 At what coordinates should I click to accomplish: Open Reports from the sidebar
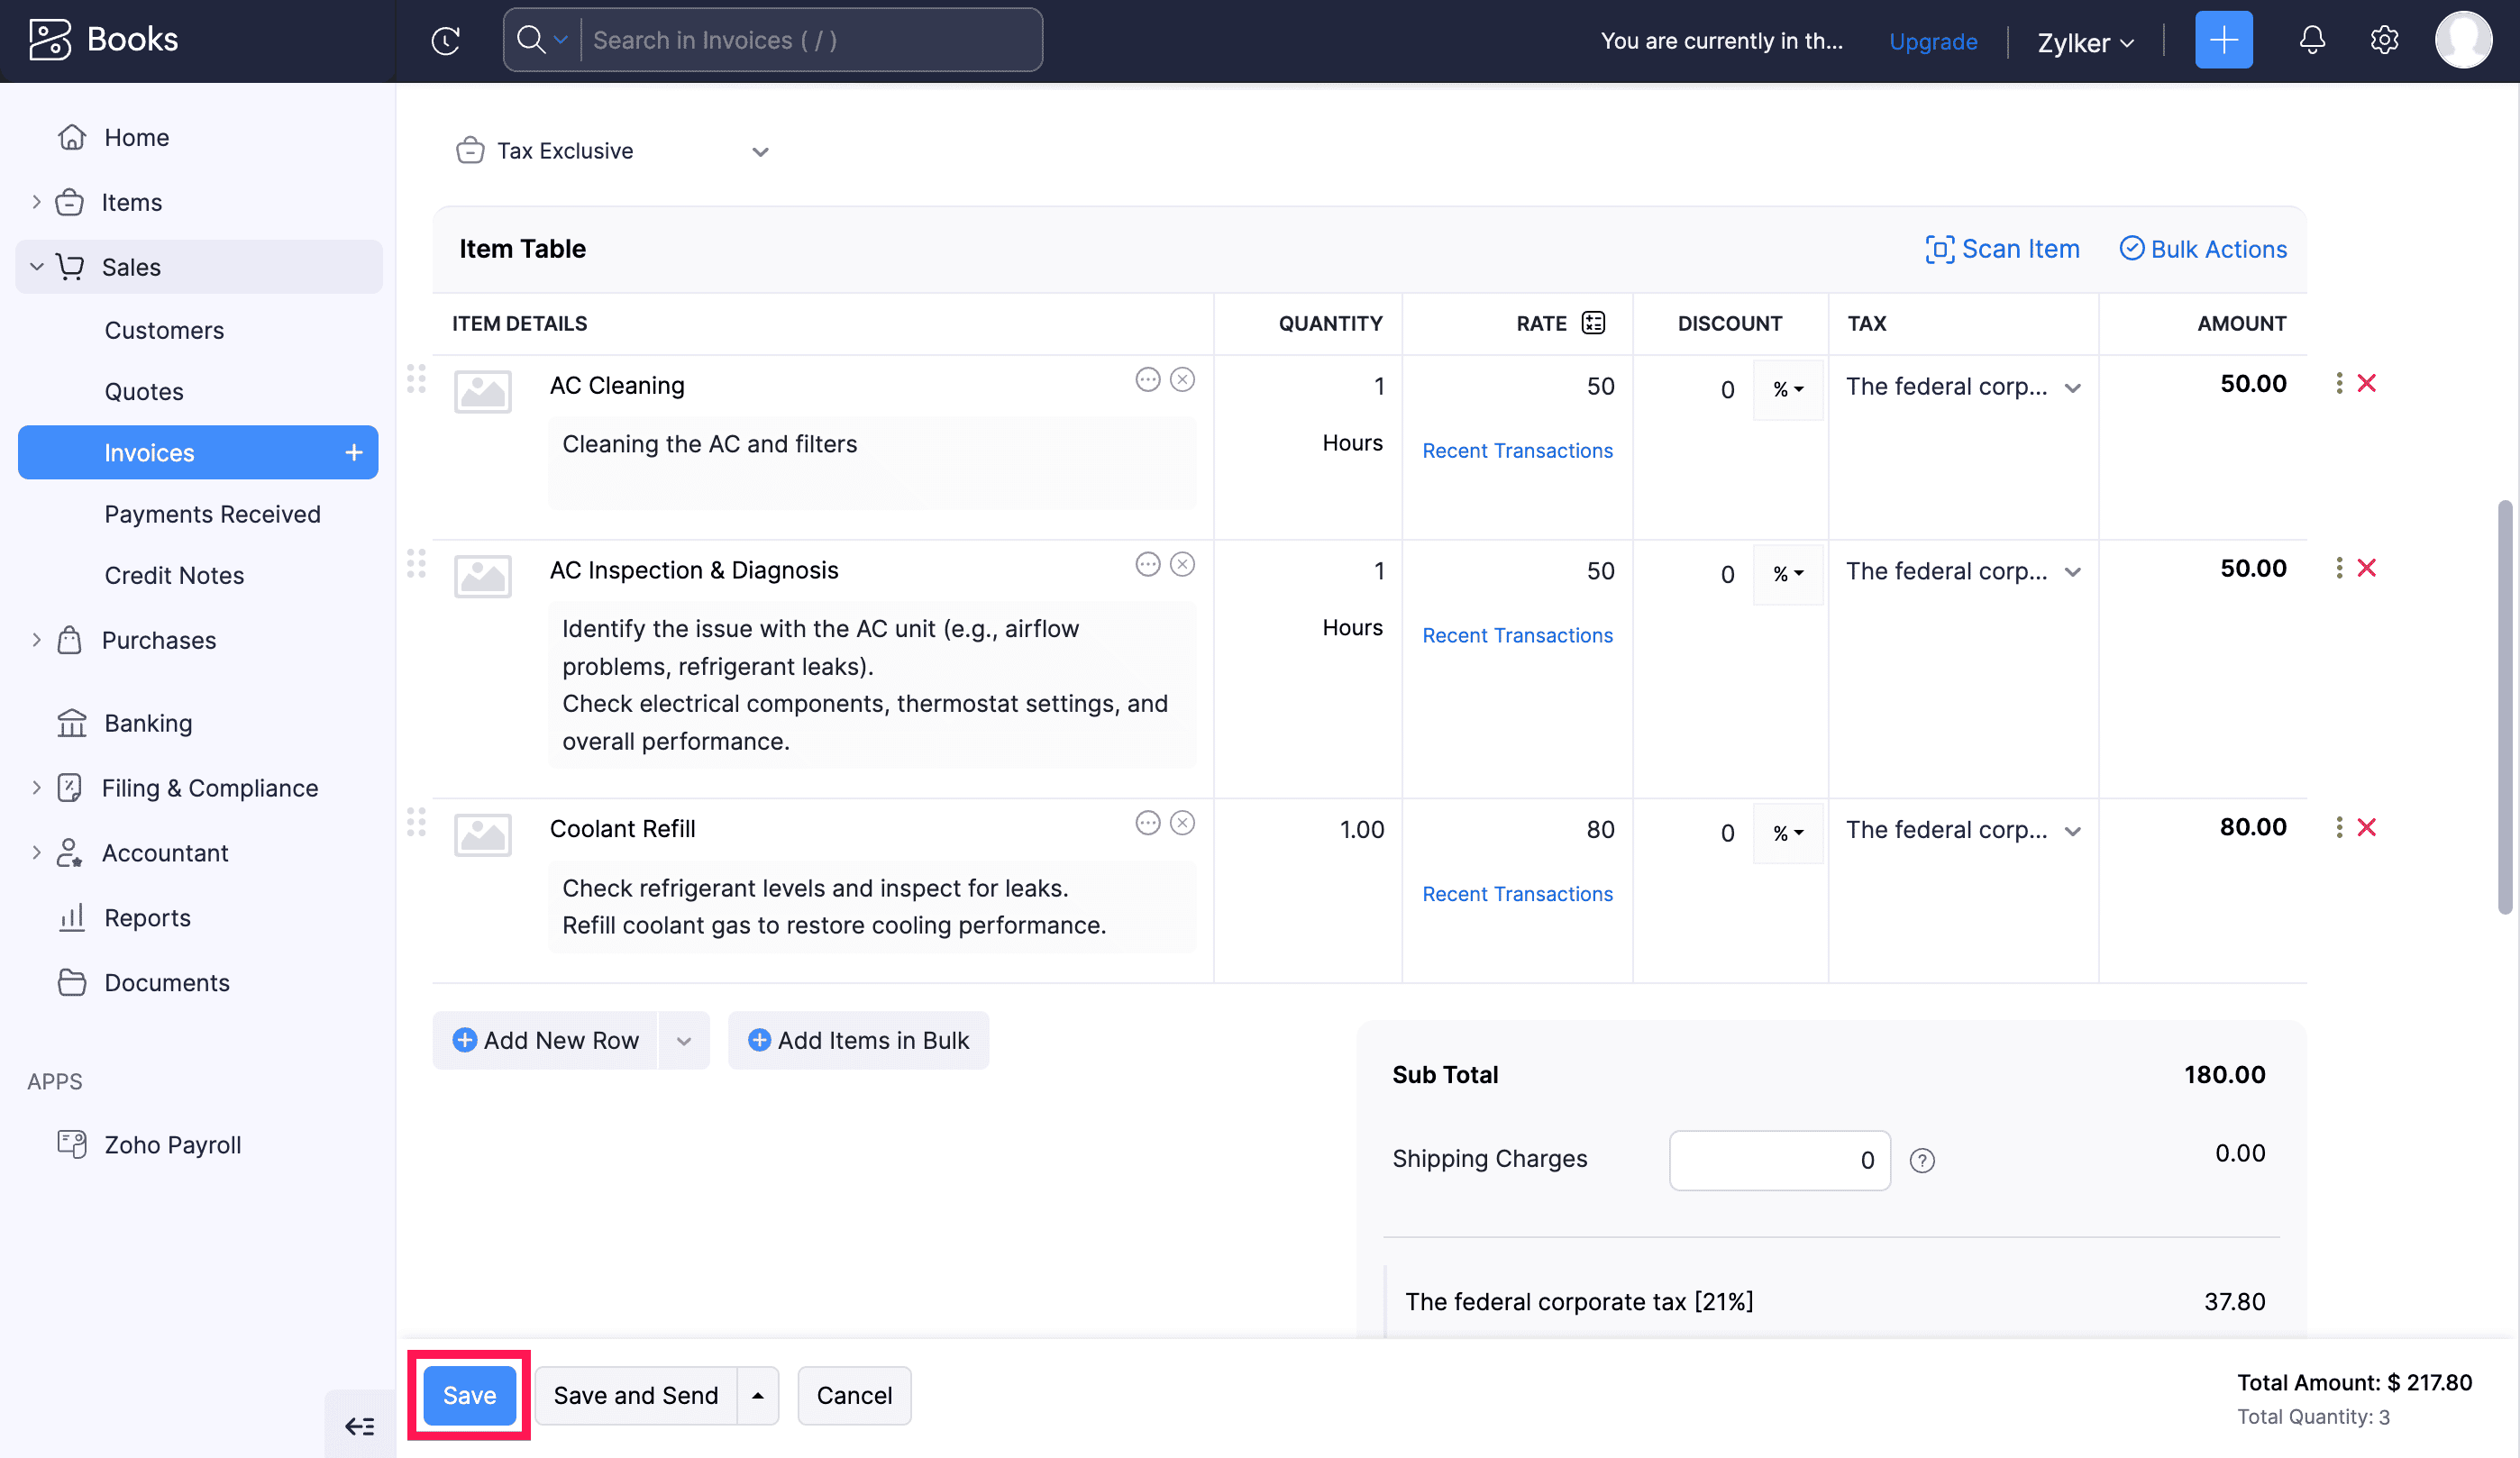pyautogui.click(x=147, y=918)
